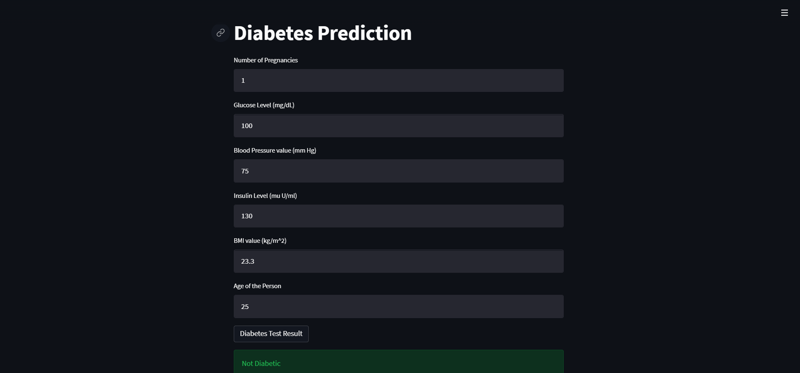Viewport: 800px width, 373px height.
Task: Open the hamburger menu
Action: pos(785,12)
